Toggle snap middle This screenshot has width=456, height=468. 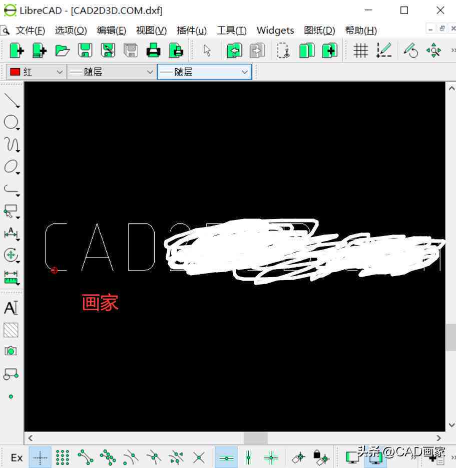[x=153, y=457]
